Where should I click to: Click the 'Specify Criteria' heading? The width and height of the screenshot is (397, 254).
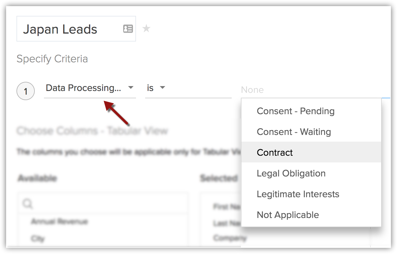(52, 59)
